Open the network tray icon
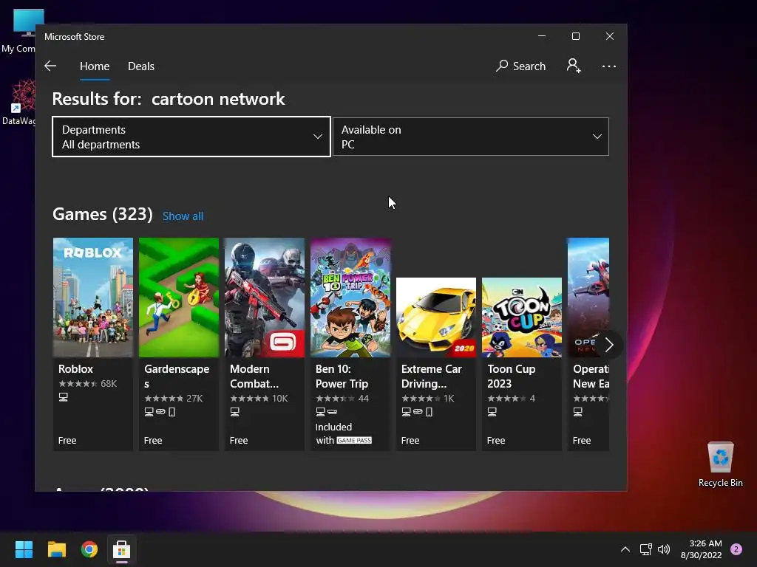The width and height of the screenshot is (757, 567). 645,549
